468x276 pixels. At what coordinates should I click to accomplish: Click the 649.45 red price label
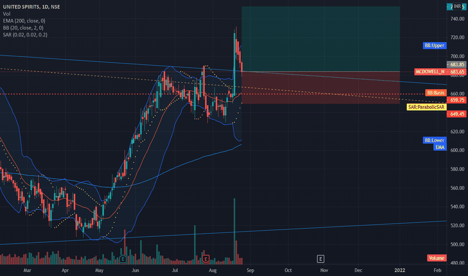click(x=456, y=114)
